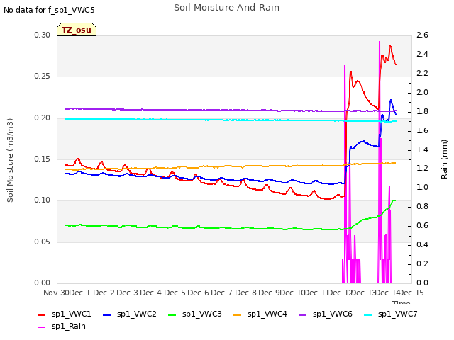Click the red sp1_VWC1 legend swatch
454x340 pixels.
pyautogui.click(x=42, y=314)
